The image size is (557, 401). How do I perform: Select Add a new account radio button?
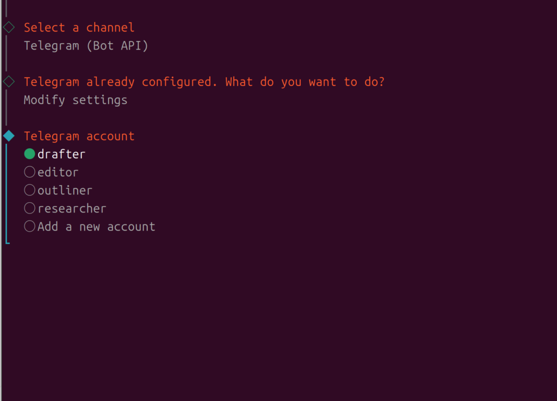pos(30,226)
